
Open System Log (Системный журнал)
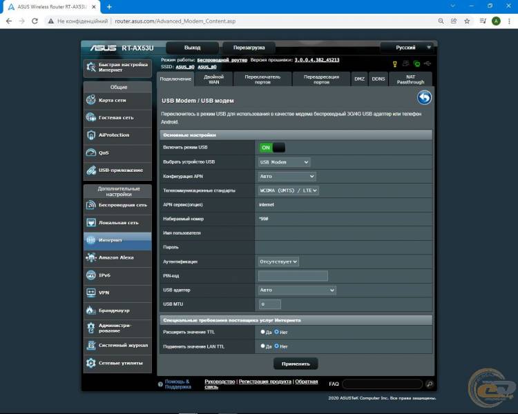point(117,345)
